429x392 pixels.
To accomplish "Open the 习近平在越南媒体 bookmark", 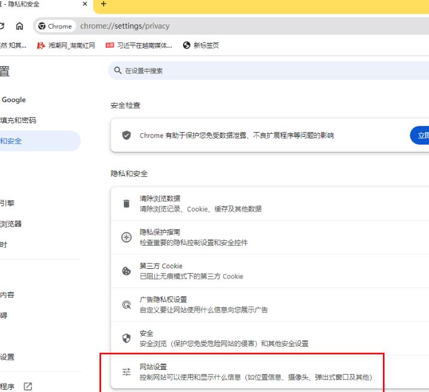I will [x=139, y=45].
